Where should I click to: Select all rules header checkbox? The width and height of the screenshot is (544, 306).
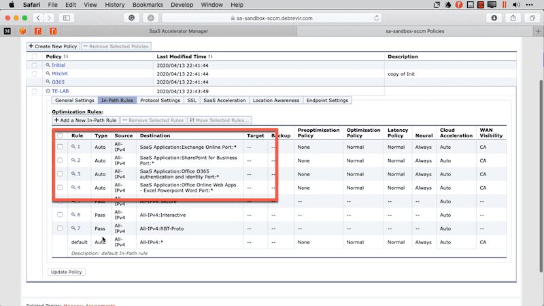[x=60, y=135]
